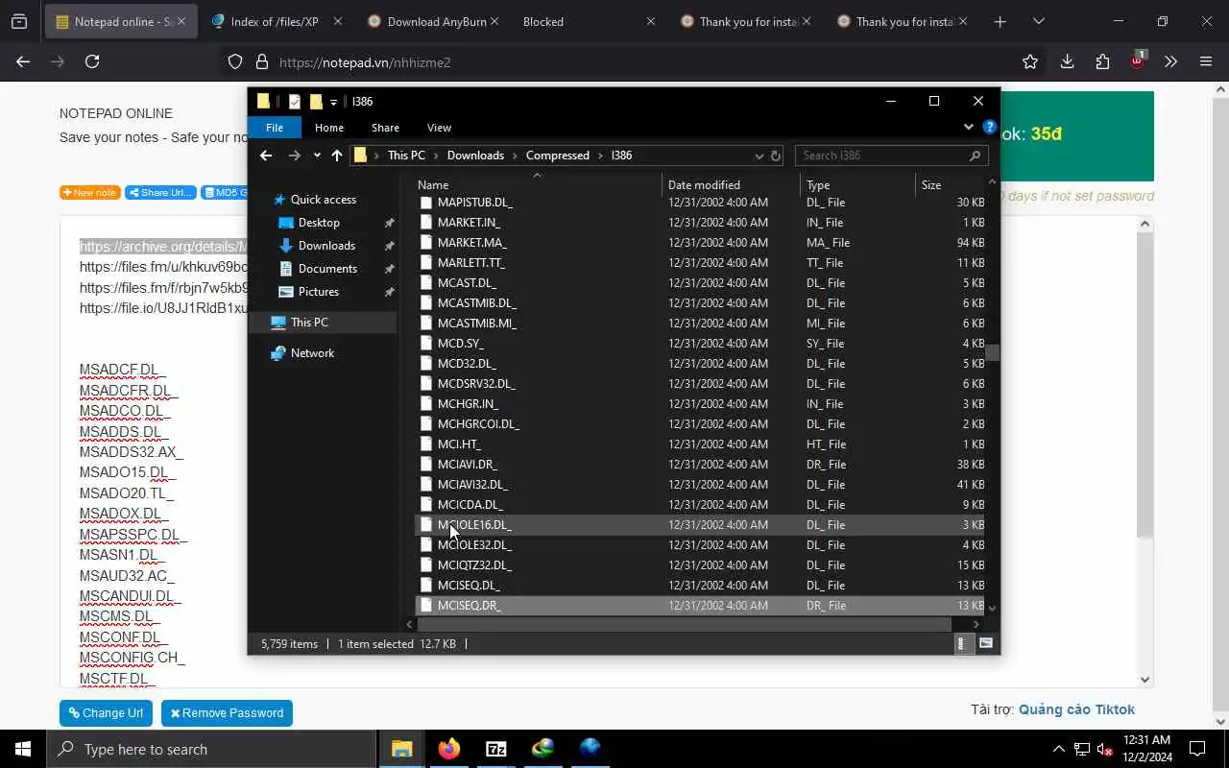Show more browser toolbar tools
The height and width of the screenshot is (768, 1229).
[x=1170, y=61]
